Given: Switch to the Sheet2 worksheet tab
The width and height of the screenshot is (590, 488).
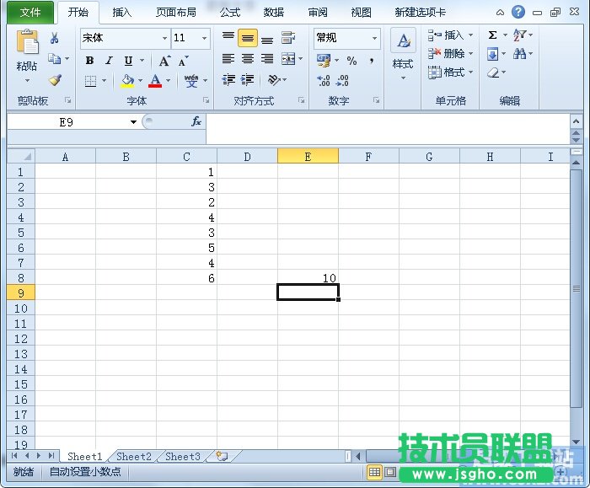Looking at the screenshot, I should 134,456.
